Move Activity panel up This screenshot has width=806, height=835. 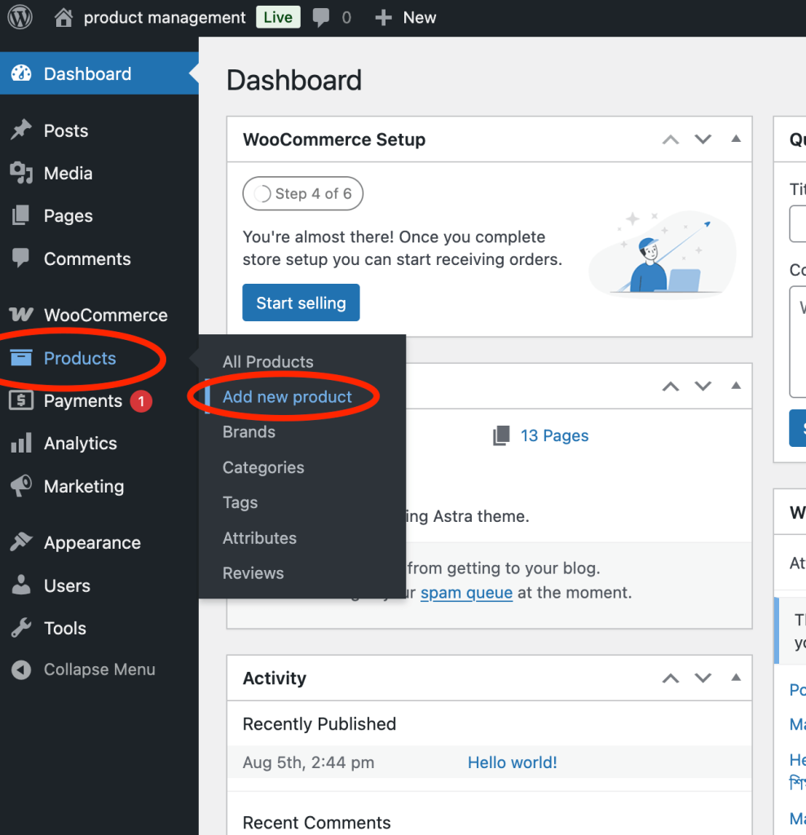coord(671,678)
